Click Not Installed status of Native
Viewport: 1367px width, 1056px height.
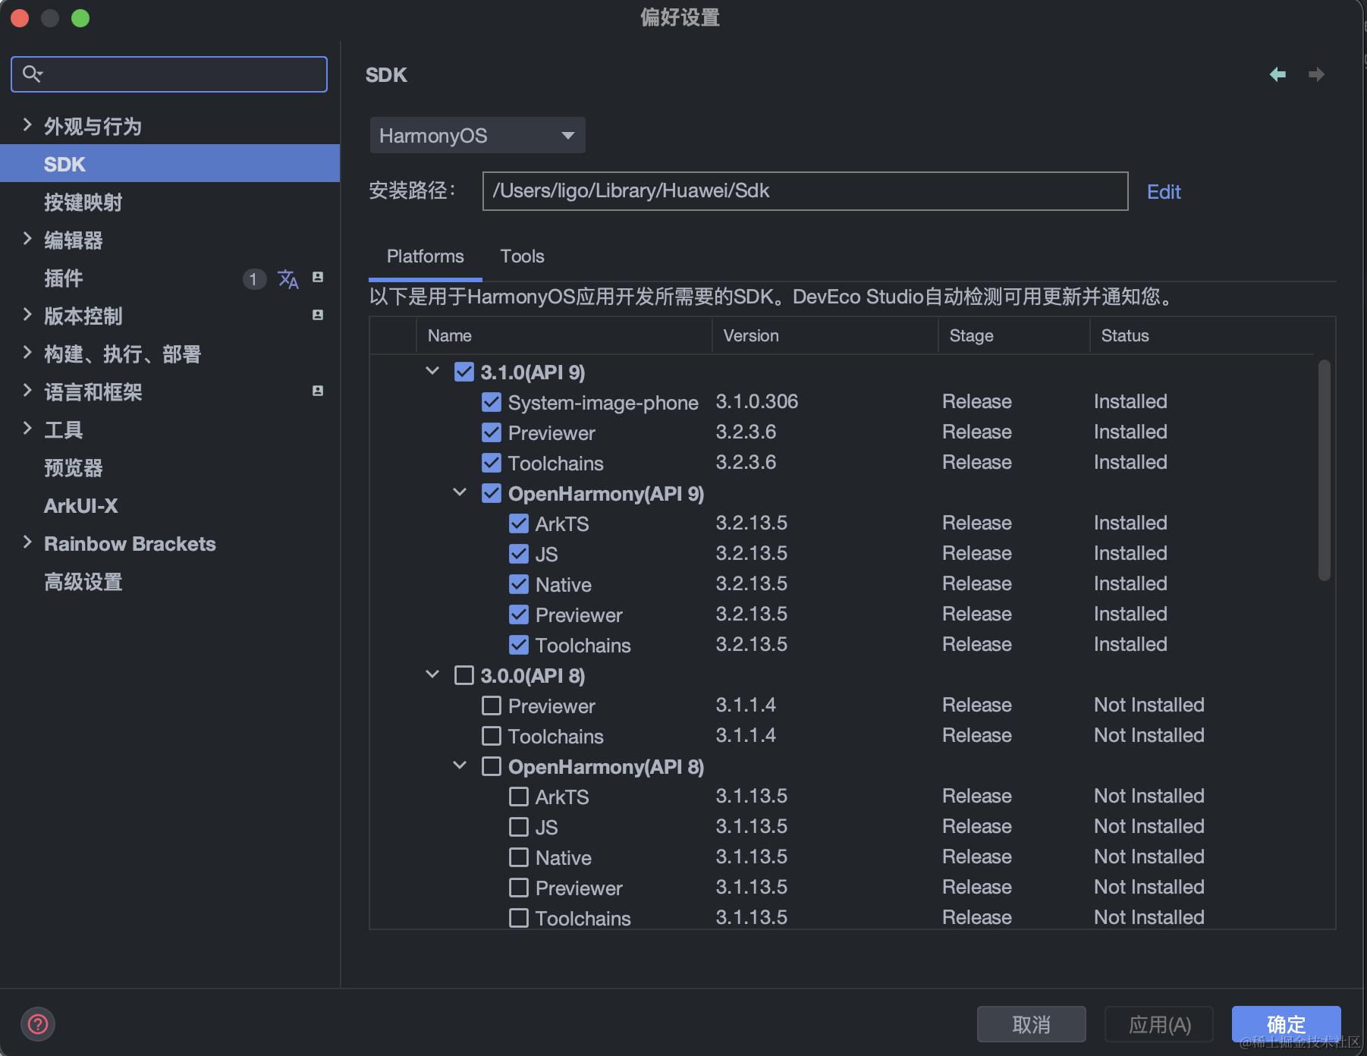pos(1149,856)
